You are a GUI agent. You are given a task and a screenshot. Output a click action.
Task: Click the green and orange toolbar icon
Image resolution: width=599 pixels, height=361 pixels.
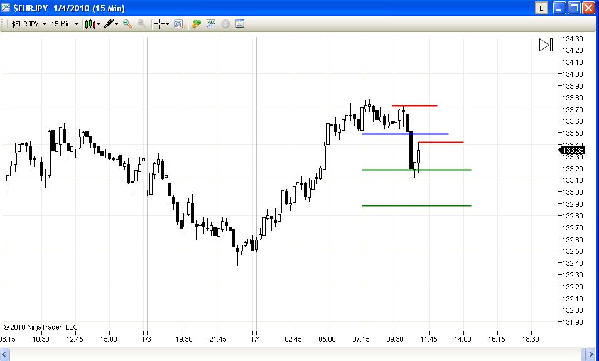coord(197,24)
